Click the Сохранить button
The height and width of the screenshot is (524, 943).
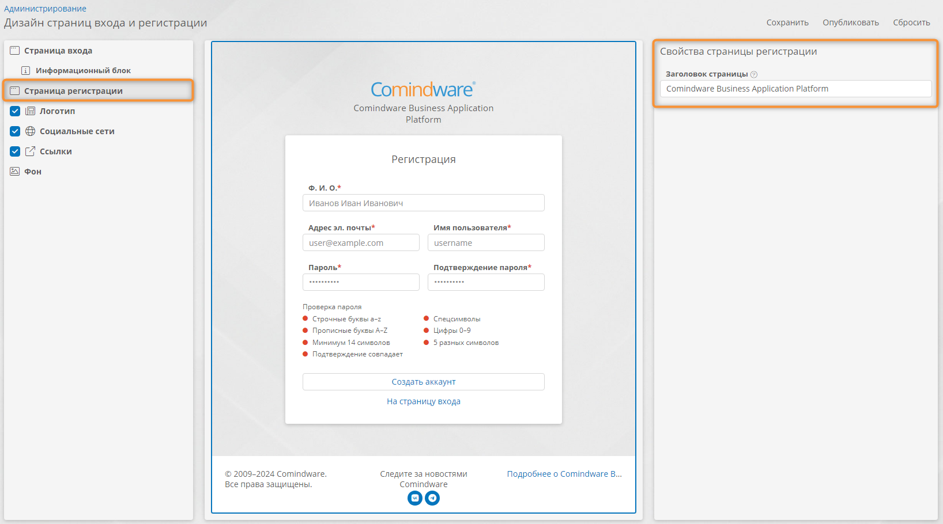coord(787,22)
